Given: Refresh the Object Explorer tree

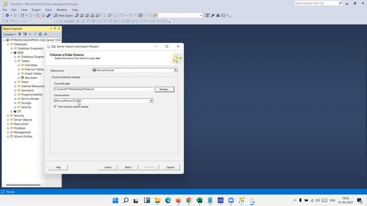Looking at the screenshot, I should click(40, 34).
